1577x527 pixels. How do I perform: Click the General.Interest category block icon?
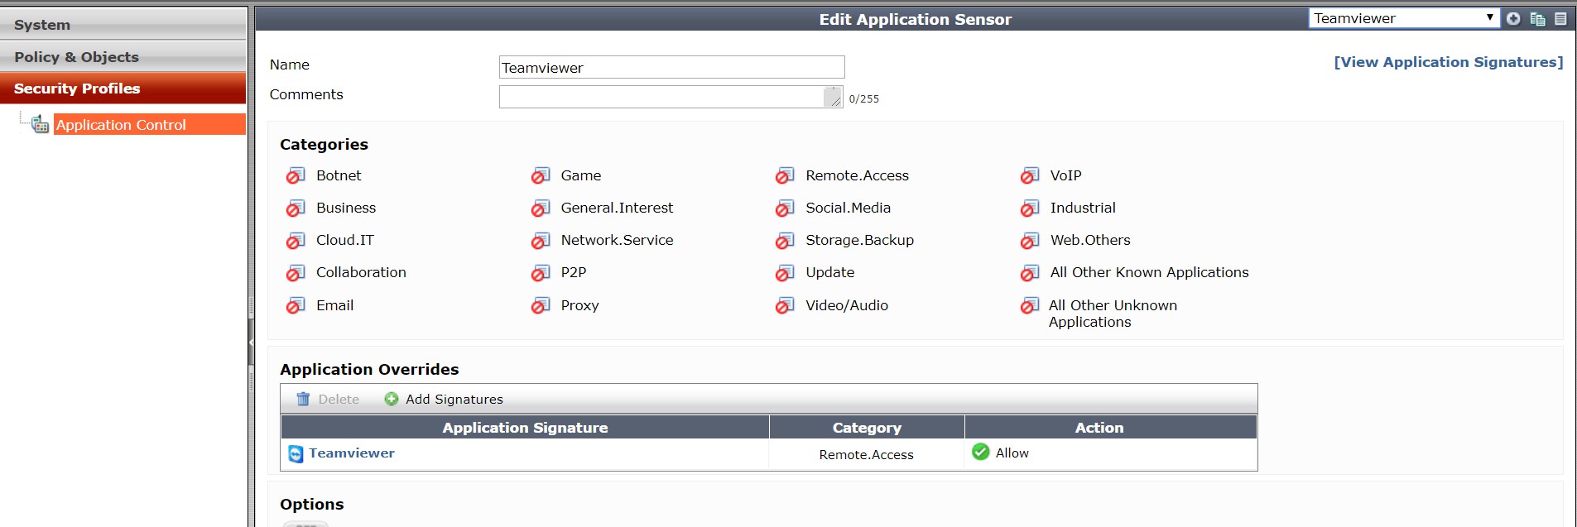tap(541, 208)
